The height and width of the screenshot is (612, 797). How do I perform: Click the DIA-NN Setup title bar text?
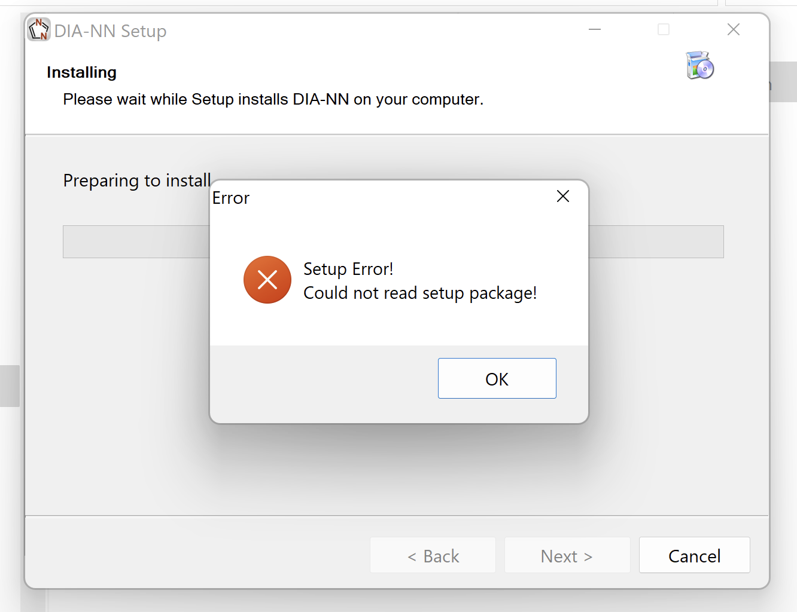pos(110,30)
